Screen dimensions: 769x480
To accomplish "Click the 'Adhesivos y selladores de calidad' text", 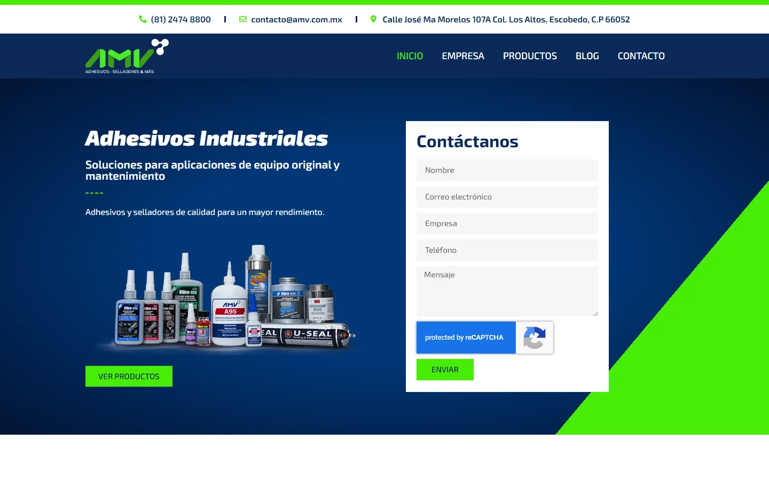I will click(205, 212).
